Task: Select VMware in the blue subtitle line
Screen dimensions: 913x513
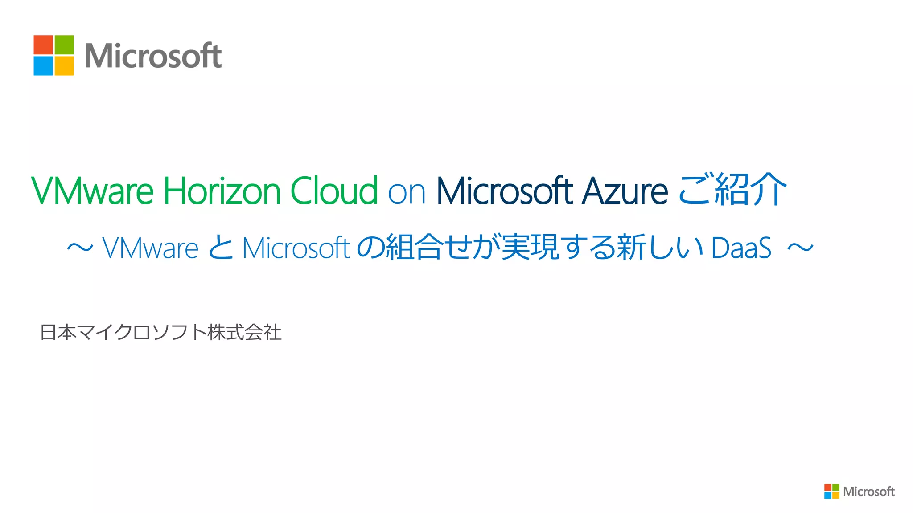Action: coord(150,248)
